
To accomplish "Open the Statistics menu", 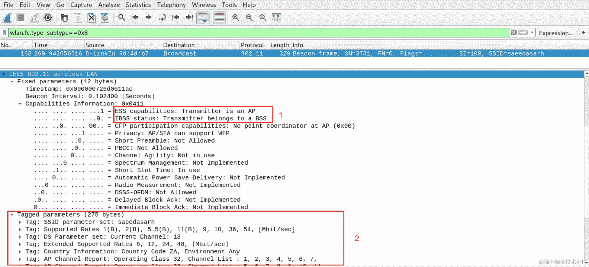I will coord(138,5).
